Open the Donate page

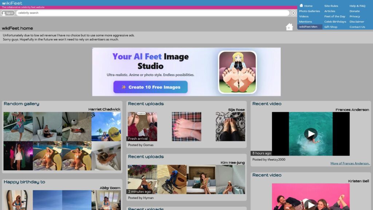tap(354, 11)
